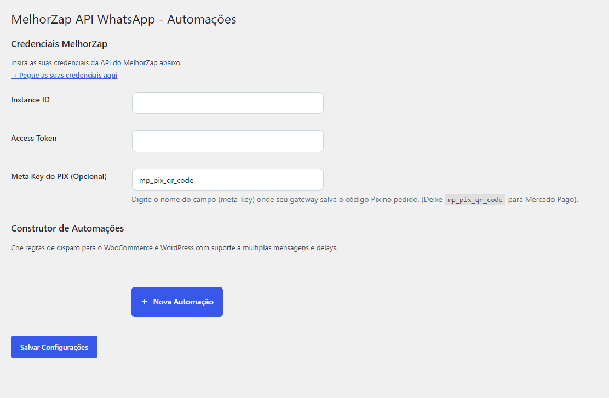Focus the Instance ID input field
The height and width of the screenshot is (398, 609).
coord(228,103)
